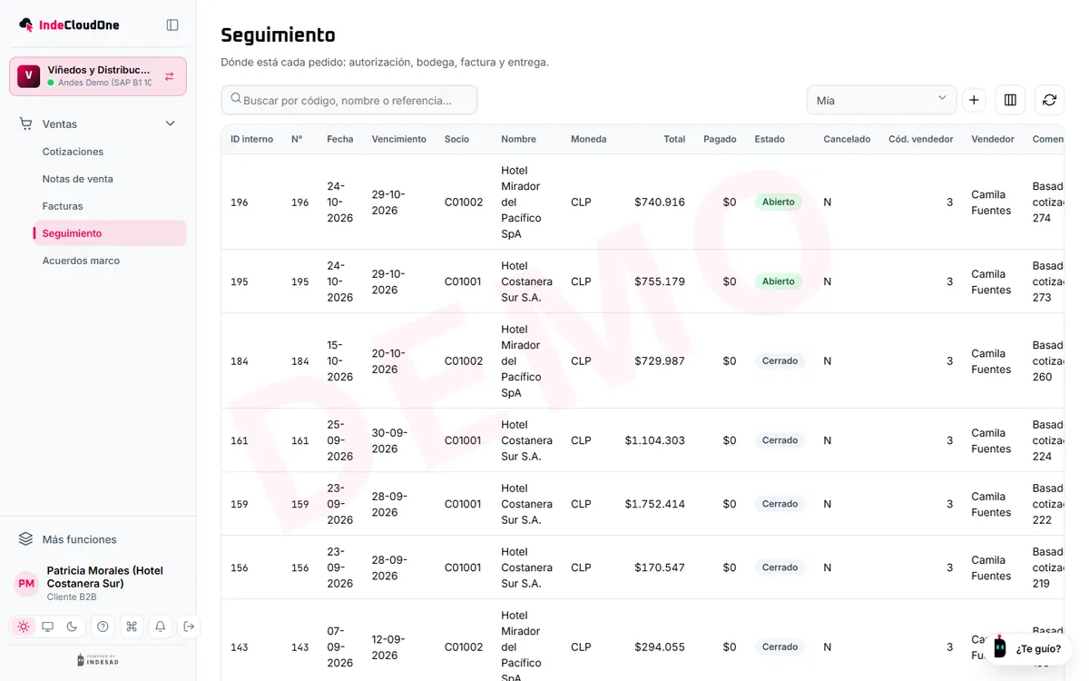The width and height of the screenshot is (1089, 681).
Task: Open Notas de venta in the sidebar
Action: 77,179
